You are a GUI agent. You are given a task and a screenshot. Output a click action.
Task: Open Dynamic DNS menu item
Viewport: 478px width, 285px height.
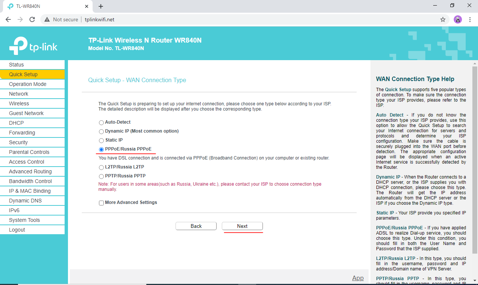tap(32, 201)
